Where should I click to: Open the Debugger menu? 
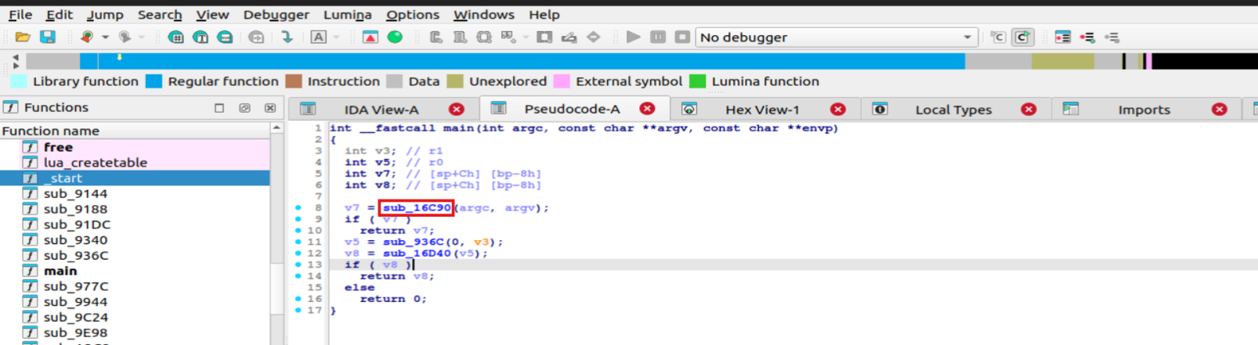tap(277, 14)
